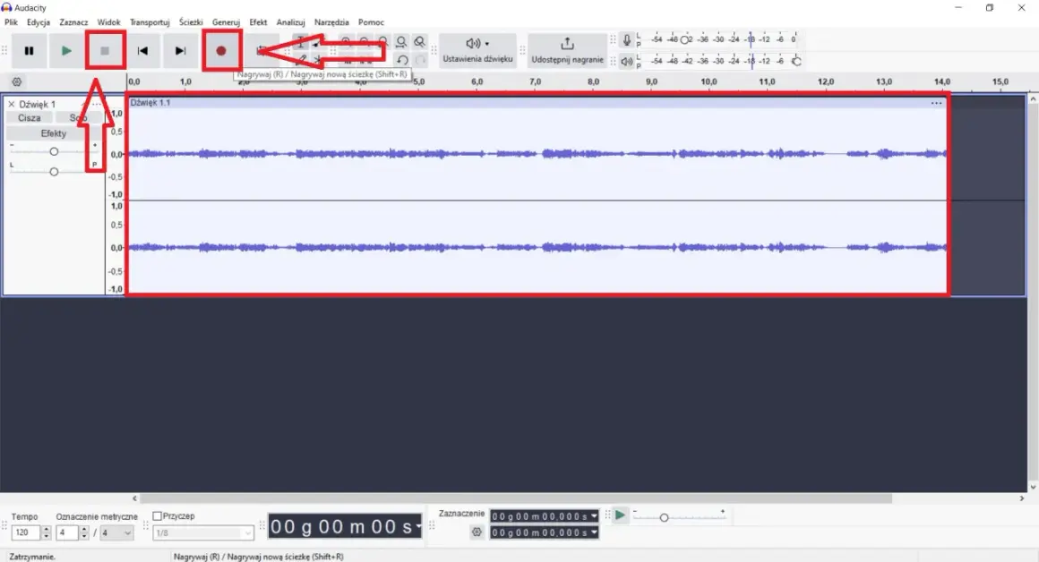The width and height of the screenshot is (1039, 562).
Task: Close the Dźwięk 1 track with the X
Action: point(12,105)
